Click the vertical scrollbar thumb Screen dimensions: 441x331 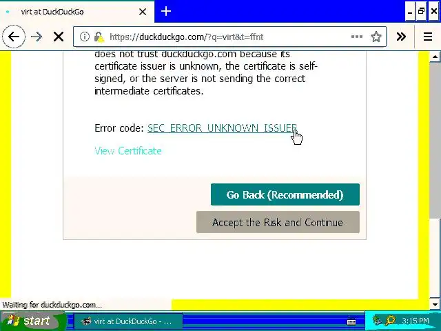tap(435, 140)
